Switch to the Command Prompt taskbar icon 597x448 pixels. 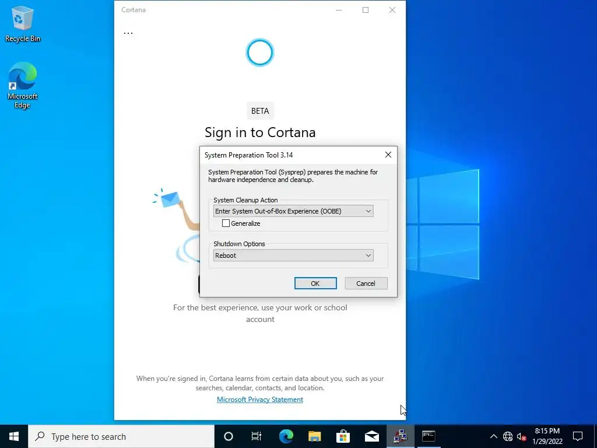click(429, 436)
